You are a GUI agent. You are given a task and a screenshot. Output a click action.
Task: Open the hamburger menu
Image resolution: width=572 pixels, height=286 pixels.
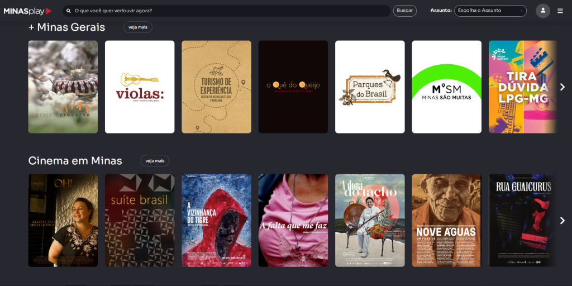560,11
